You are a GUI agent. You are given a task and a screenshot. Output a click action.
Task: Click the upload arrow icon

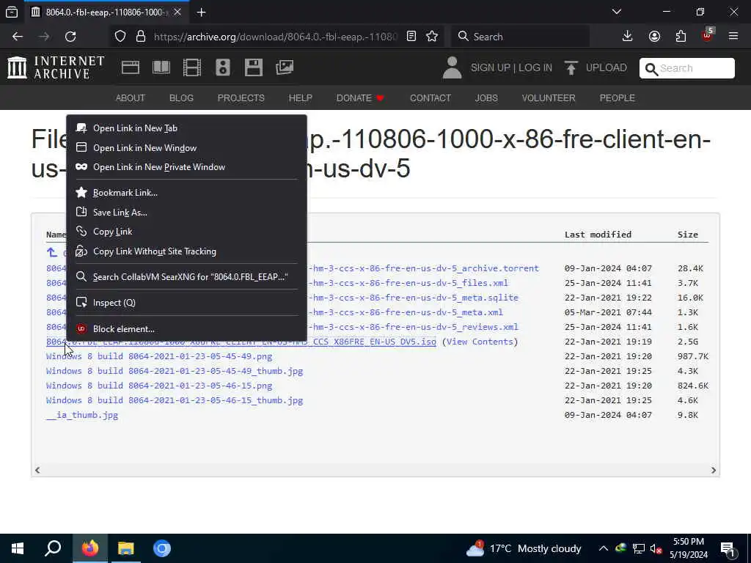[x=571, y=68]
